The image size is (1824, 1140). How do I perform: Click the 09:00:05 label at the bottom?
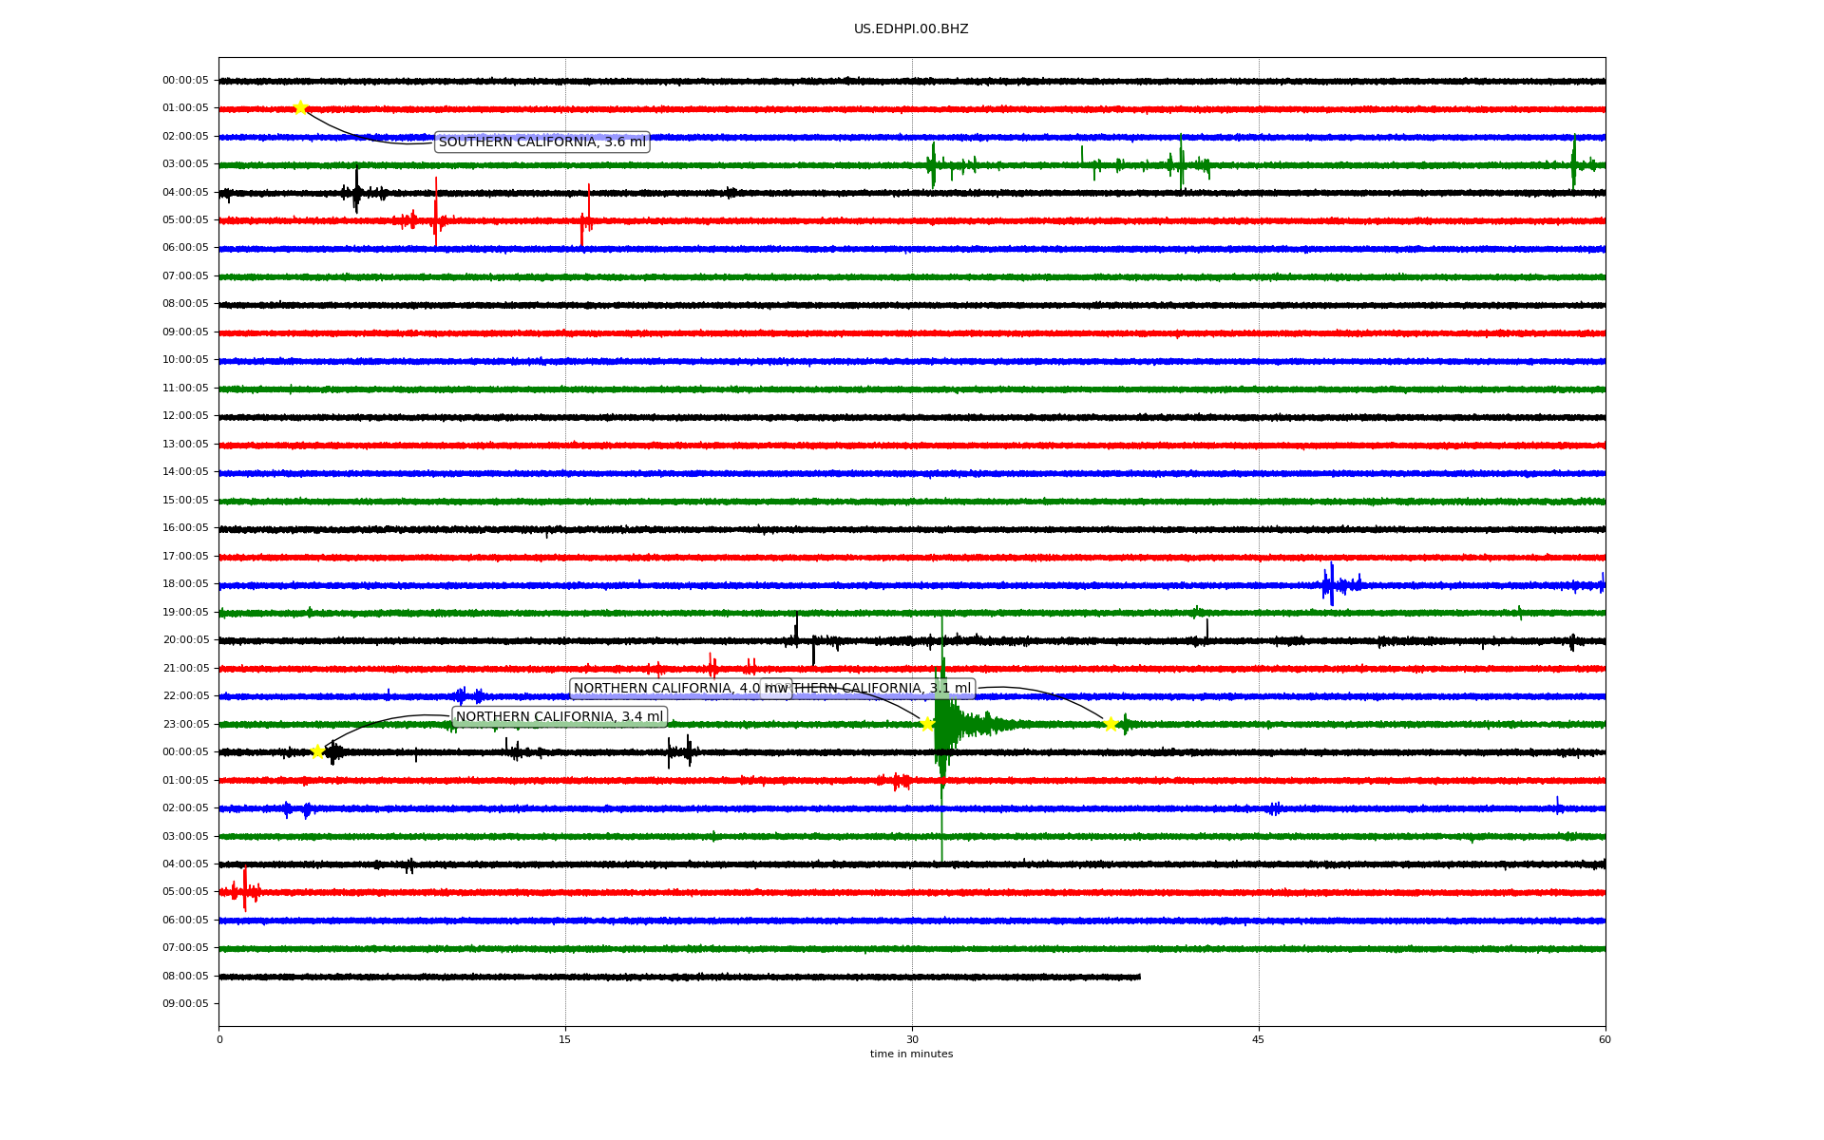[x=185, y=1004]
